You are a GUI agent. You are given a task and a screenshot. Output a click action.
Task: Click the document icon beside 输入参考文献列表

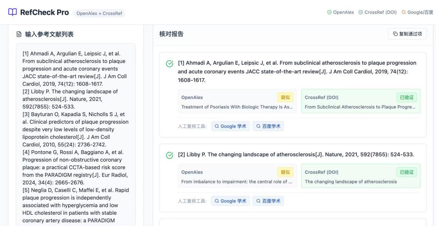pos(19,34)
